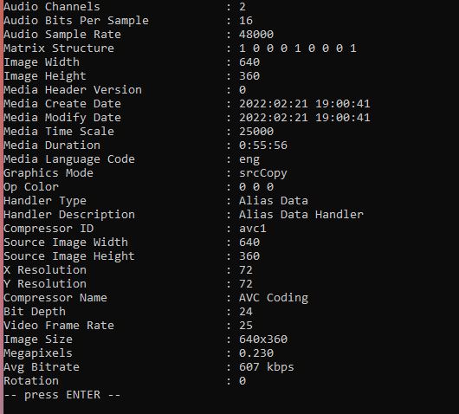Click the Handler Type value Alias Data
The width and height of the screenshot is (459, 414).
tap(274, 201)
